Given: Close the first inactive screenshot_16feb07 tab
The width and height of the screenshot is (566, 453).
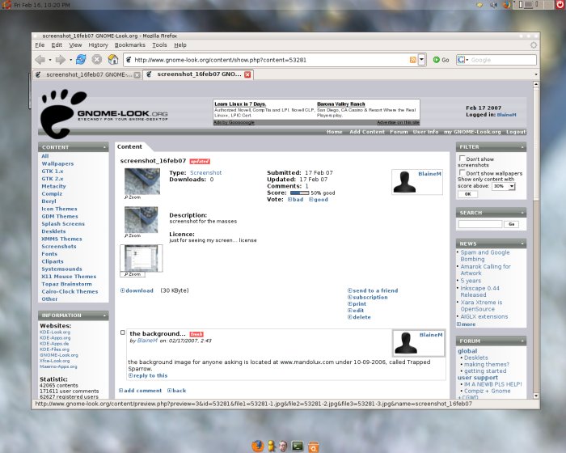Looking at the screenshot, I should tap(137, 74).
